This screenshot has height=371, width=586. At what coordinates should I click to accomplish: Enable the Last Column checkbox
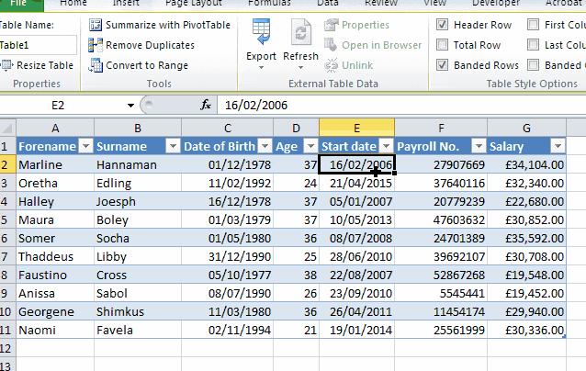click(533, 45)
